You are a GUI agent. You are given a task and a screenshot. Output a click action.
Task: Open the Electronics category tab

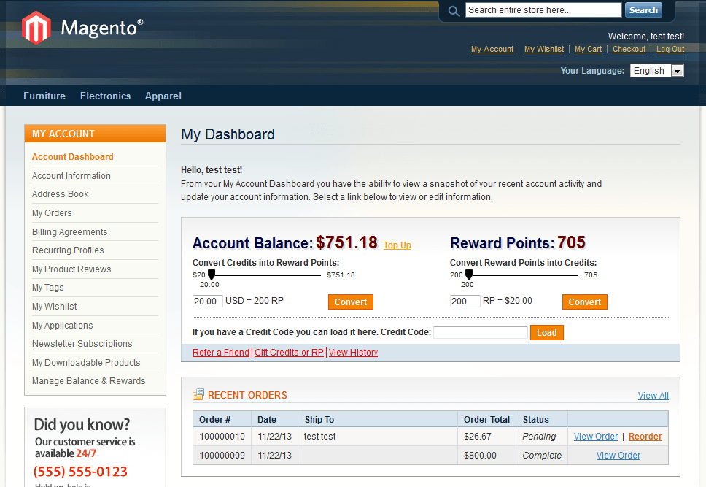point(105,96)
